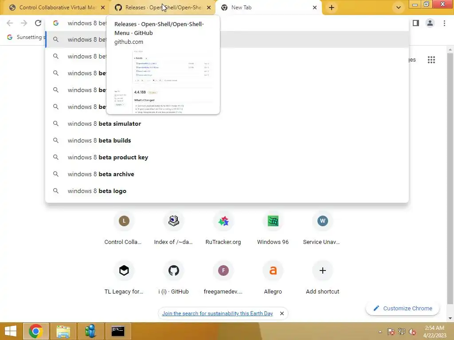Screen dimensions: 454x340
Task: Open the Chrome side panel
Action: [416, 23]
